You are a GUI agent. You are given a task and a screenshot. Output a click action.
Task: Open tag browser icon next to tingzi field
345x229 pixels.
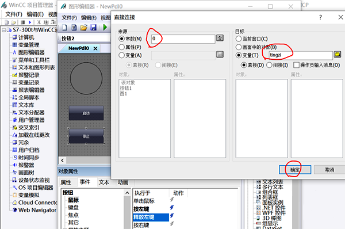(x=338, y=54)
